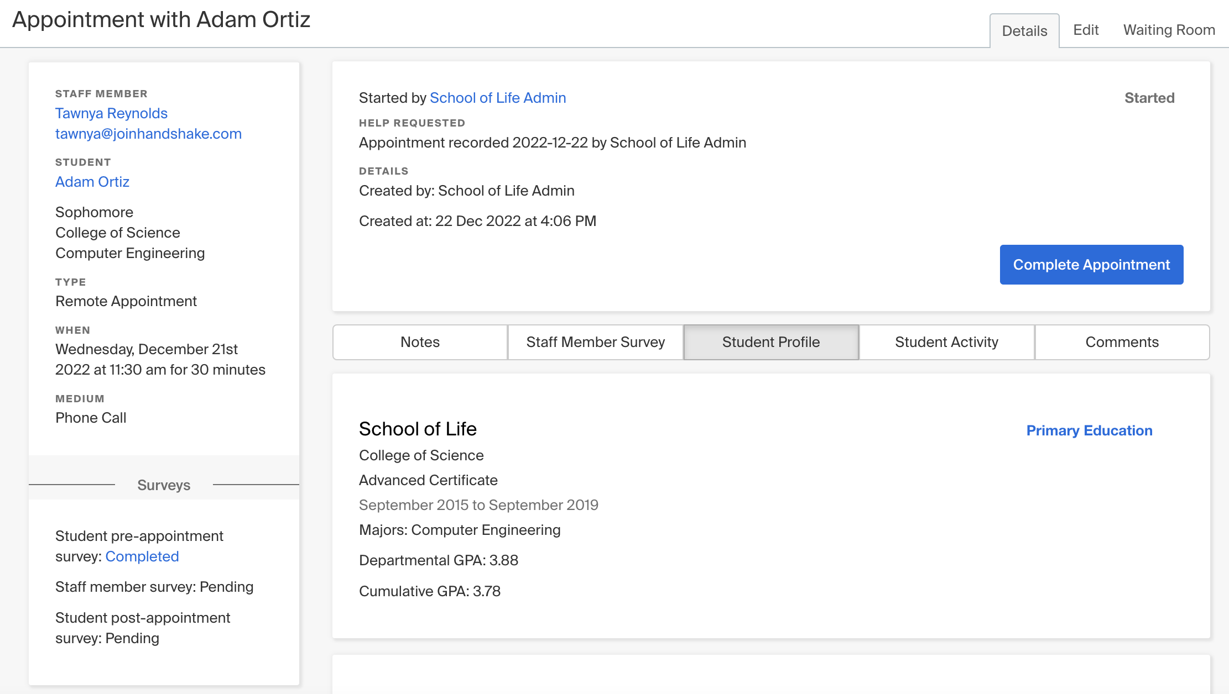Open the completed pre-appointment survey

(142, 556)
